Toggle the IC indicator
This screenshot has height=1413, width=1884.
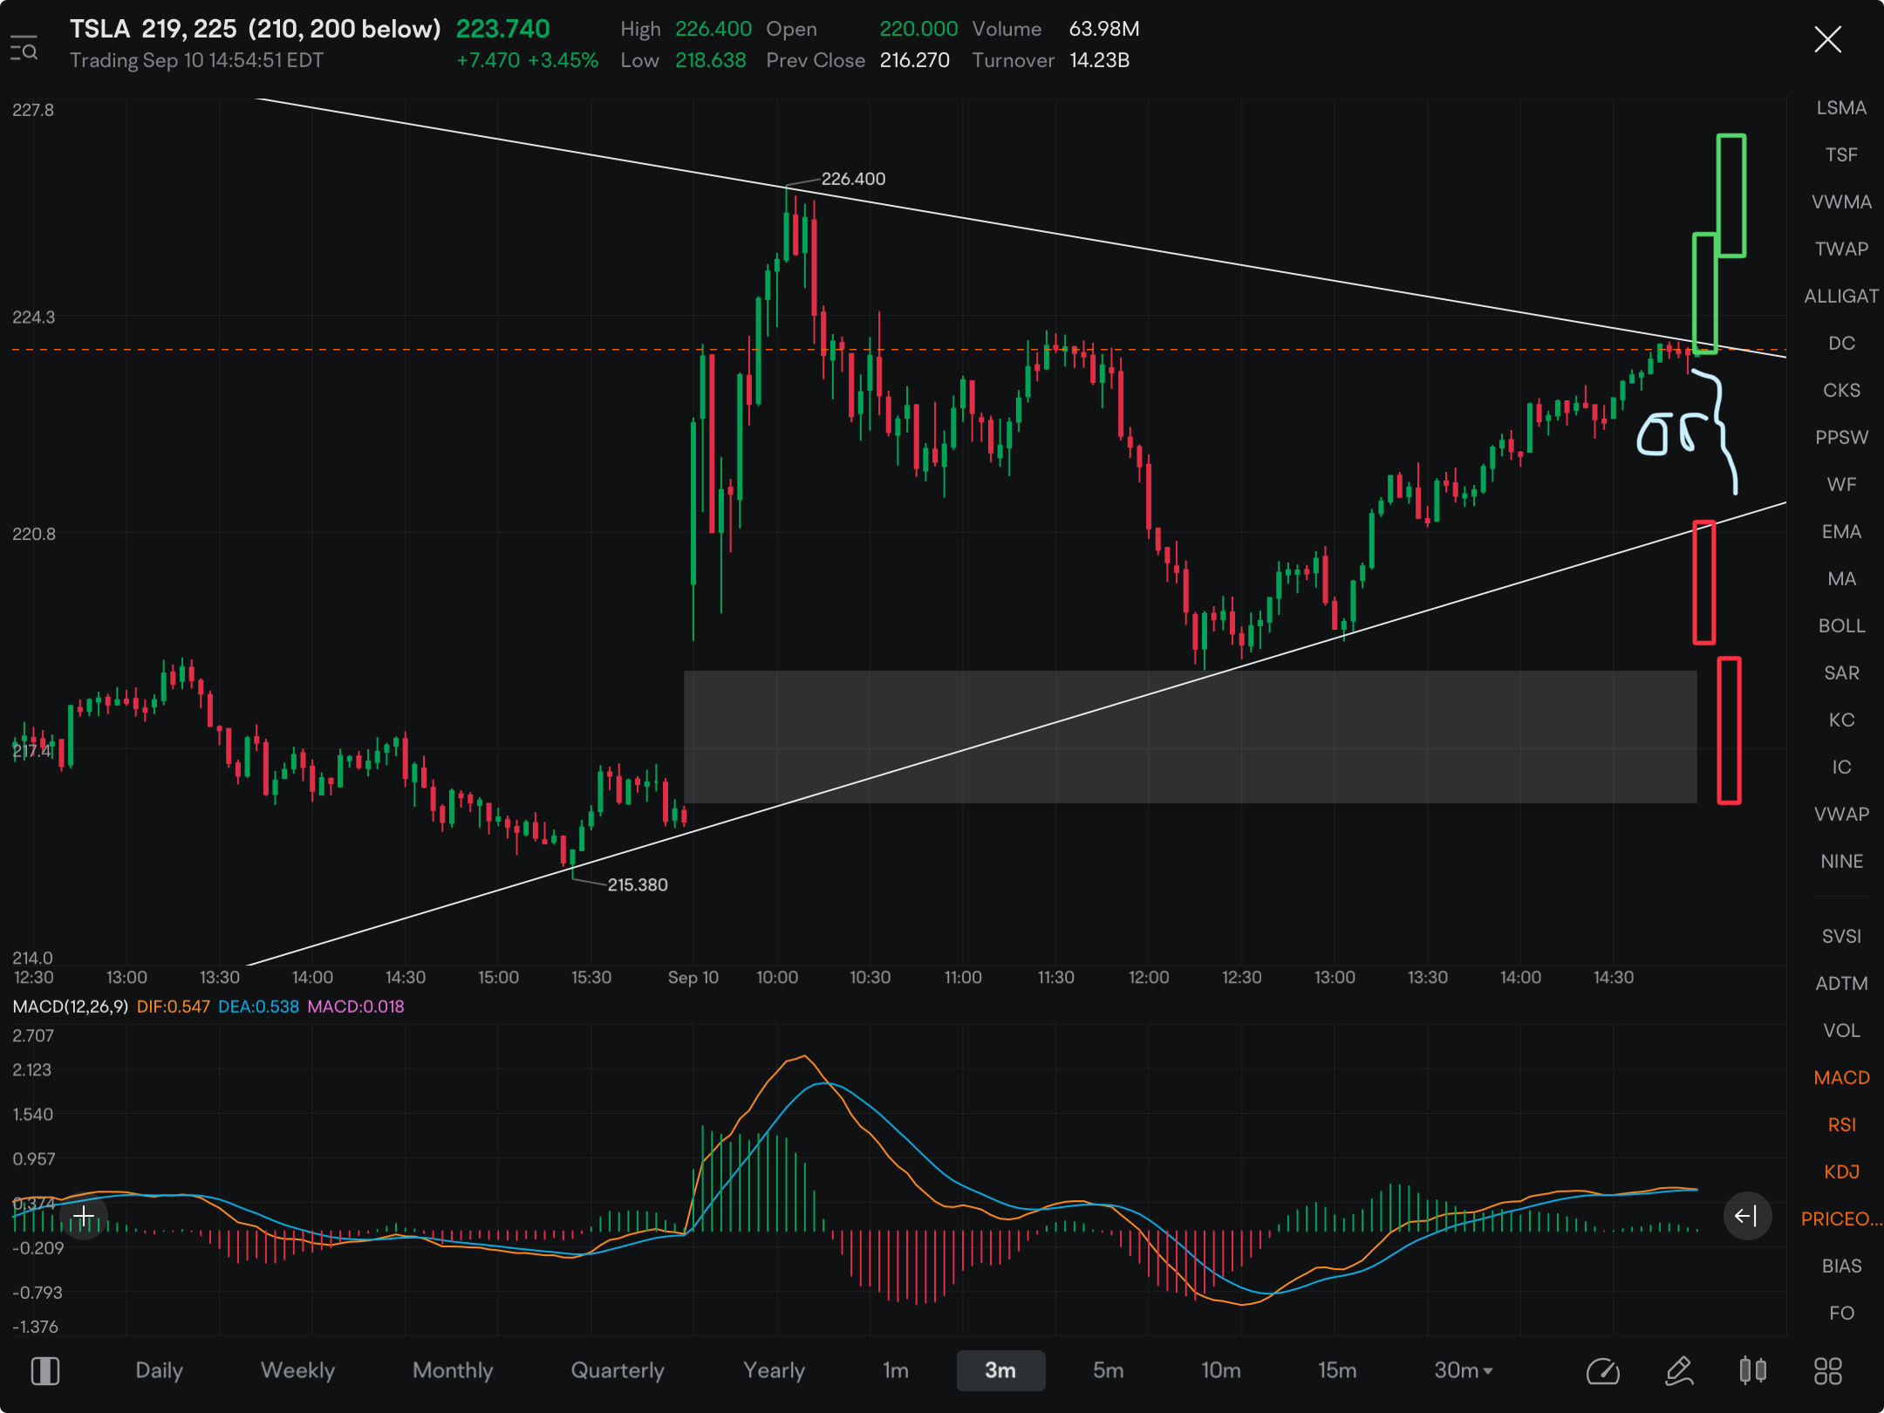point(1841,767)
